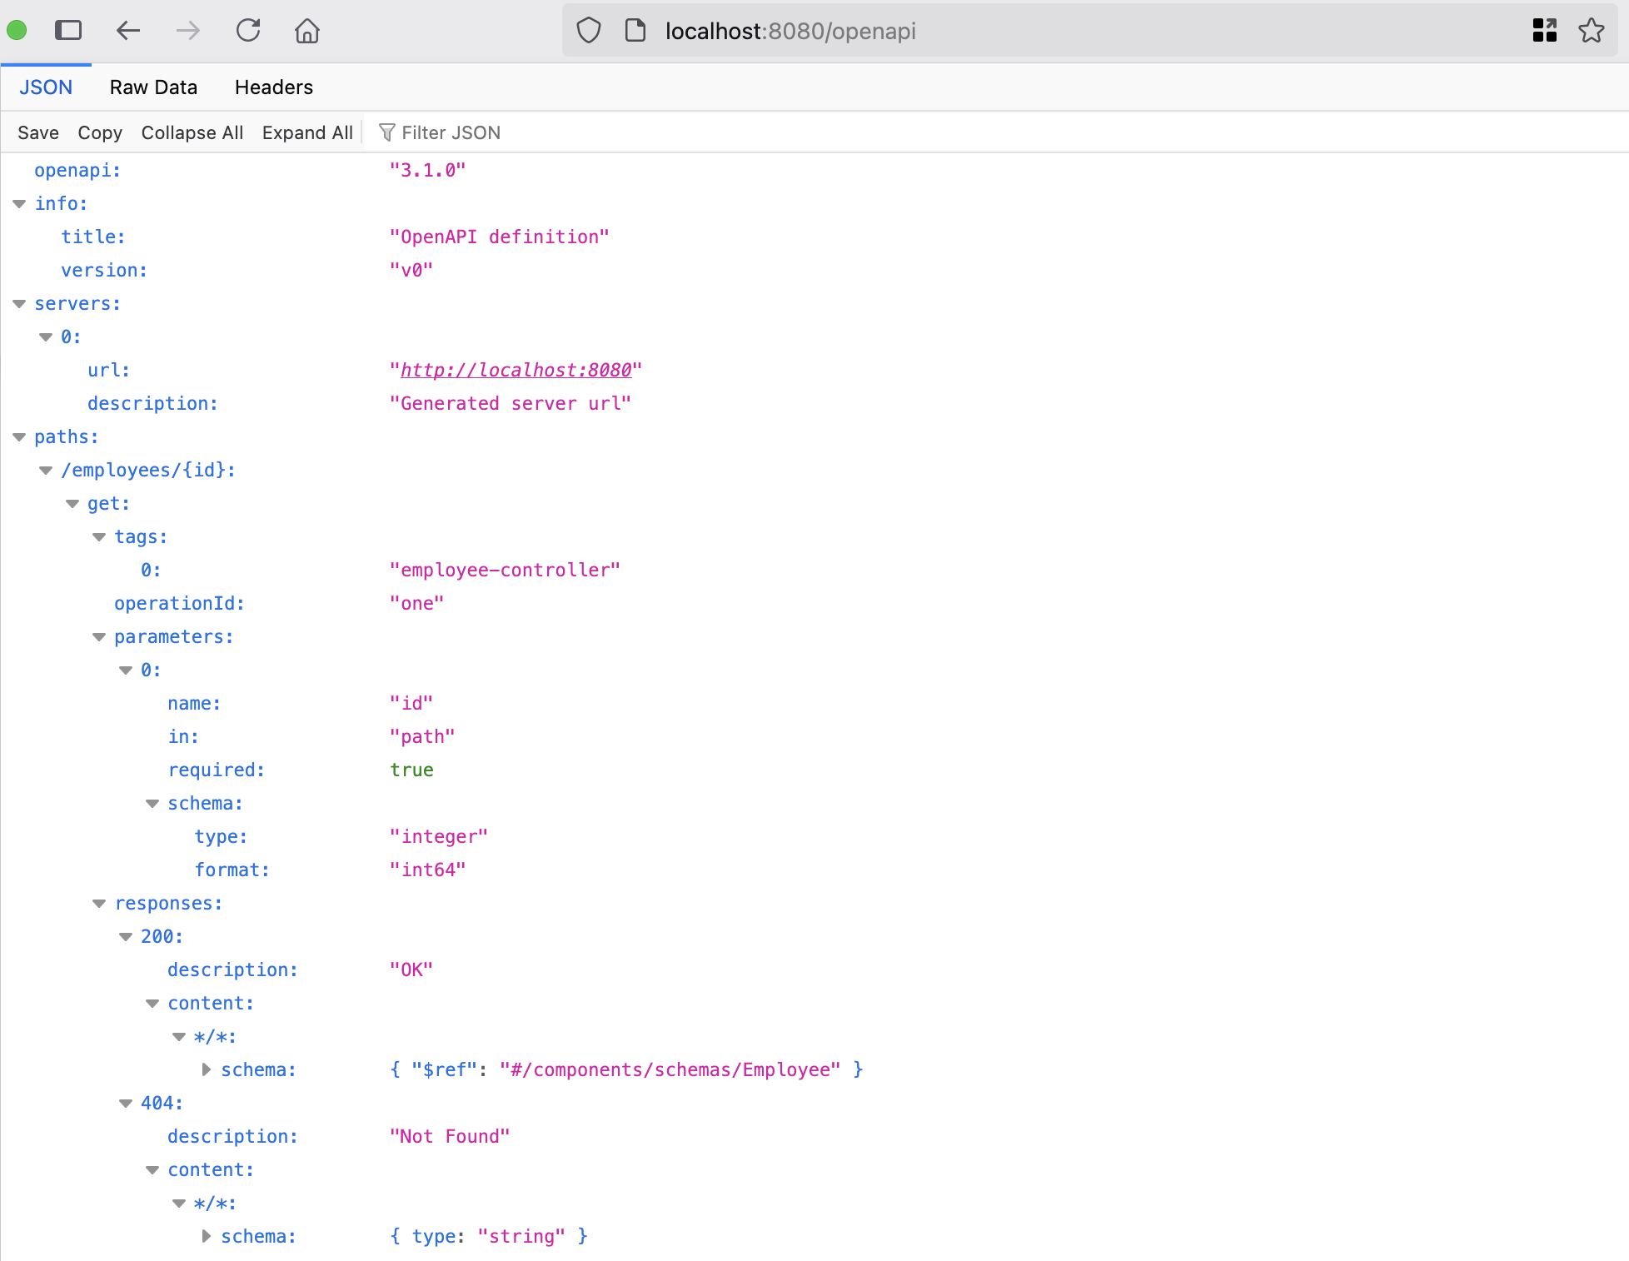Bookmark this page with the star
The image size is (1629, 1261).
[1591, 31]
